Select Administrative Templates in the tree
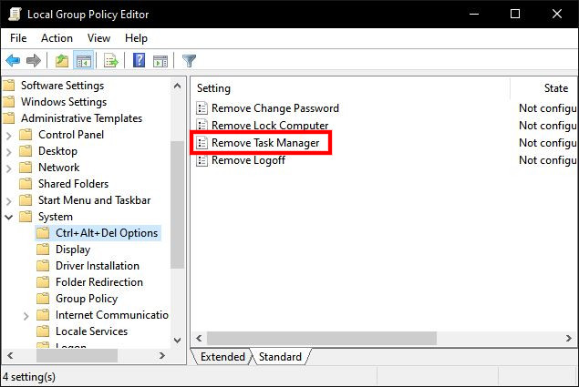The width and height of the screenshot is (579, 387). [x=81, y=118]
